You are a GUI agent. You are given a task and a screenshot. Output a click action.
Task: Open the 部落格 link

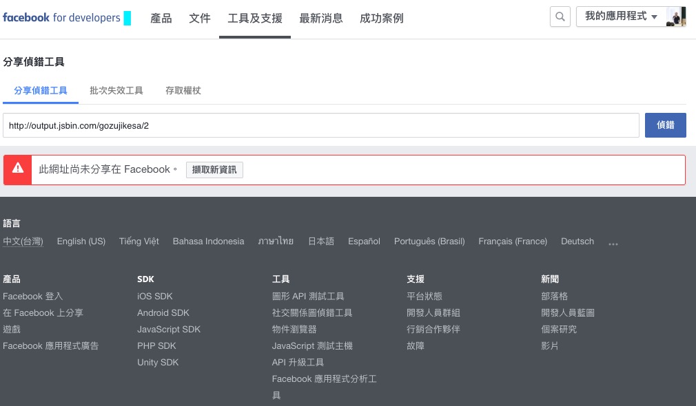pos(555,296)
